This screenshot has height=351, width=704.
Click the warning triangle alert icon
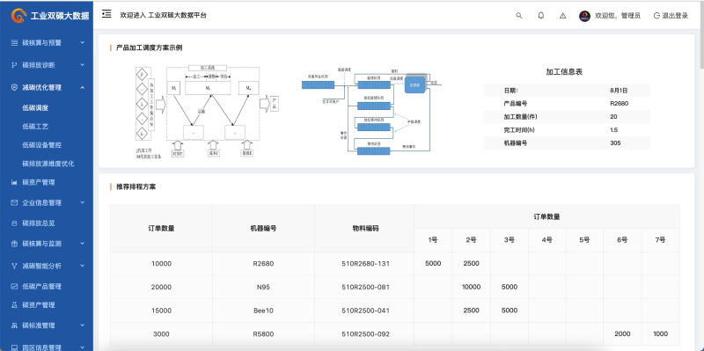click(562, 16)
